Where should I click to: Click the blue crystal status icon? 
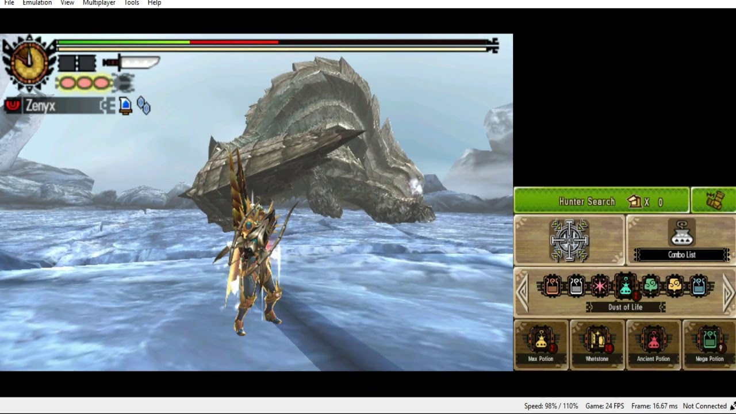tap(143, 106)
